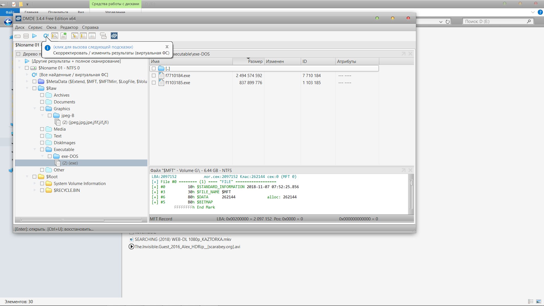Screen dimensions: 544x306
Task: Maximize the file list panel arrow icon
Action: tap(403, 54)
